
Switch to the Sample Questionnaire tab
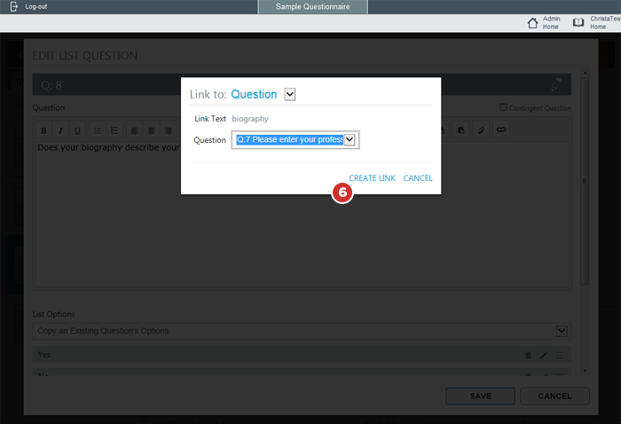coord(312,7)
